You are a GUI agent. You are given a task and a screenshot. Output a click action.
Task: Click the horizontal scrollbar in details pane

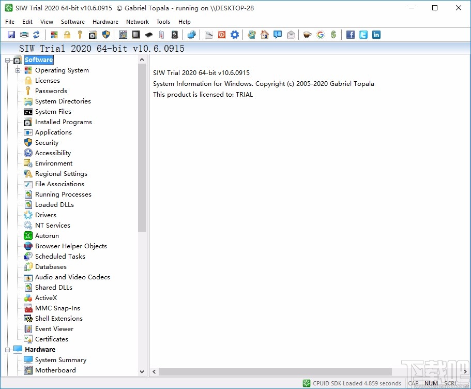coord(274,371)
